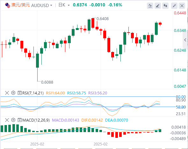
Task: Switch chart type with candlestick icon
Action: 165,6
